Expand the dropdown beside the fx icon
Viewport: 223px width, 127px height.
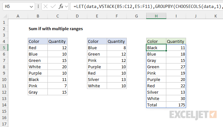tap(66, 6)
